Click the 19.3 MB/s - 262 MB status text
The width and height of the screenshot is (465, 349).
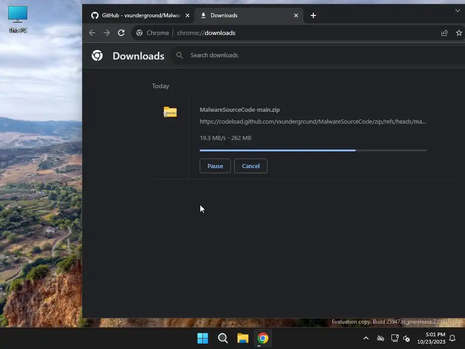pos(225,138)
